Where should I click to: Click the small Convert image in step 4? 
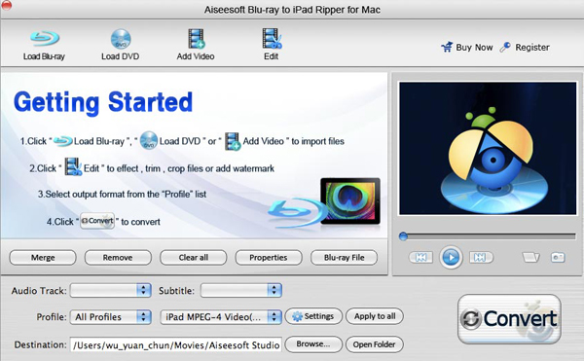pyautogui.click(x=97, y=221)
